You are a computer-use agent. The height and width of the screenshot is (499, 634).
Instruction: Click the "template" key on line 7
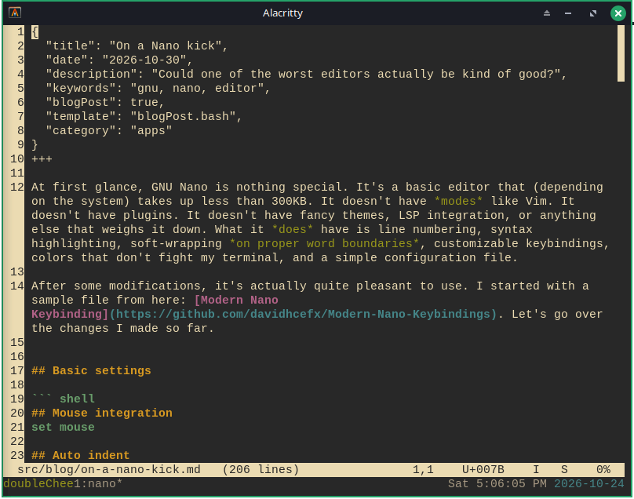click(81, 117)
